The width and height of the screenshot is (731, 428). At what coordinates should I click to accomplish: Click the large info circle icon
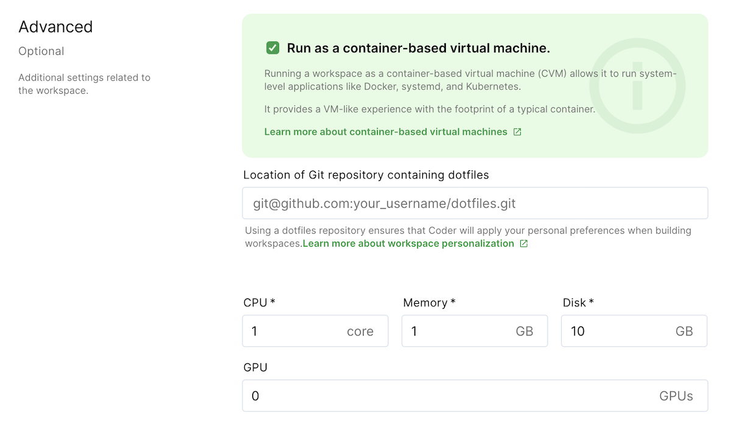(x=637, y=86)
